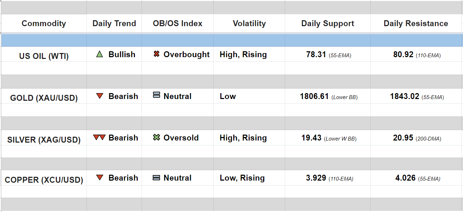Click Silver's double red down arrows
The image size is (463, 212).
(x=99, y=138)
